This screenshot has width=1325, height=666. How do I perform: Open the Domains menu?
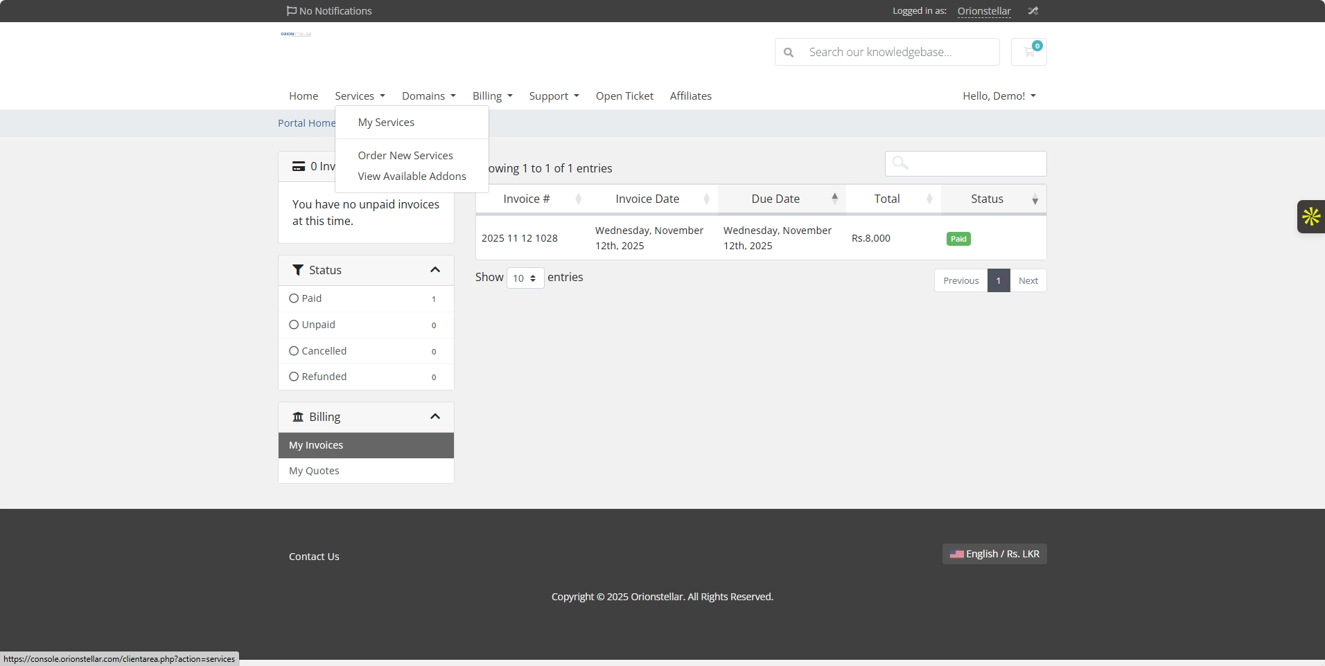point(428,96)
